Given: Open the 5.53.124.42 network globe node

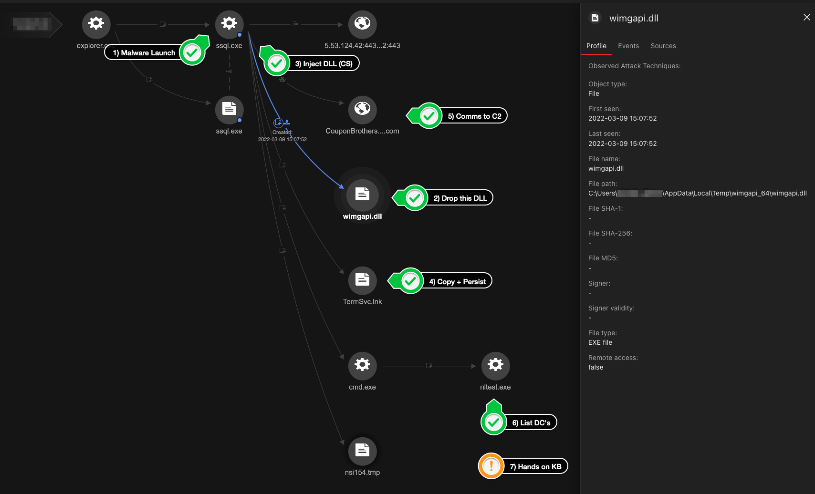Looking at the screenshot, I should point(362,24).
